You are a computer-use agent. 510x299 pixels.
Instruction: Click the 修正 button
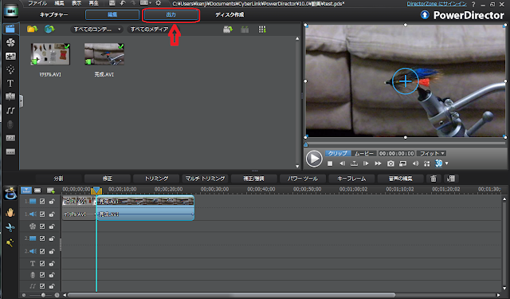(x=108, y=179)
